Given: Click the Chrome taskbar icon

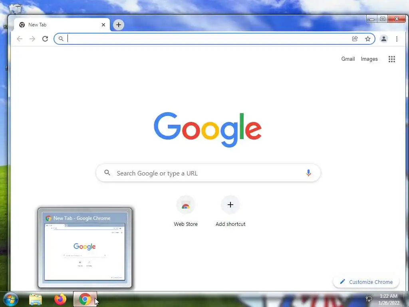Looking at the screenshot, I should pos(85,299).
